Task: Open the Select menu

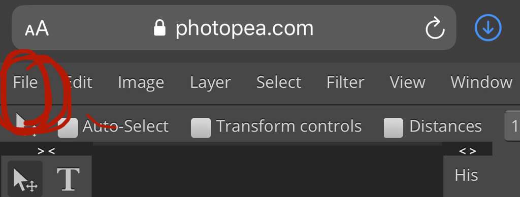Action: click(279, 82)
